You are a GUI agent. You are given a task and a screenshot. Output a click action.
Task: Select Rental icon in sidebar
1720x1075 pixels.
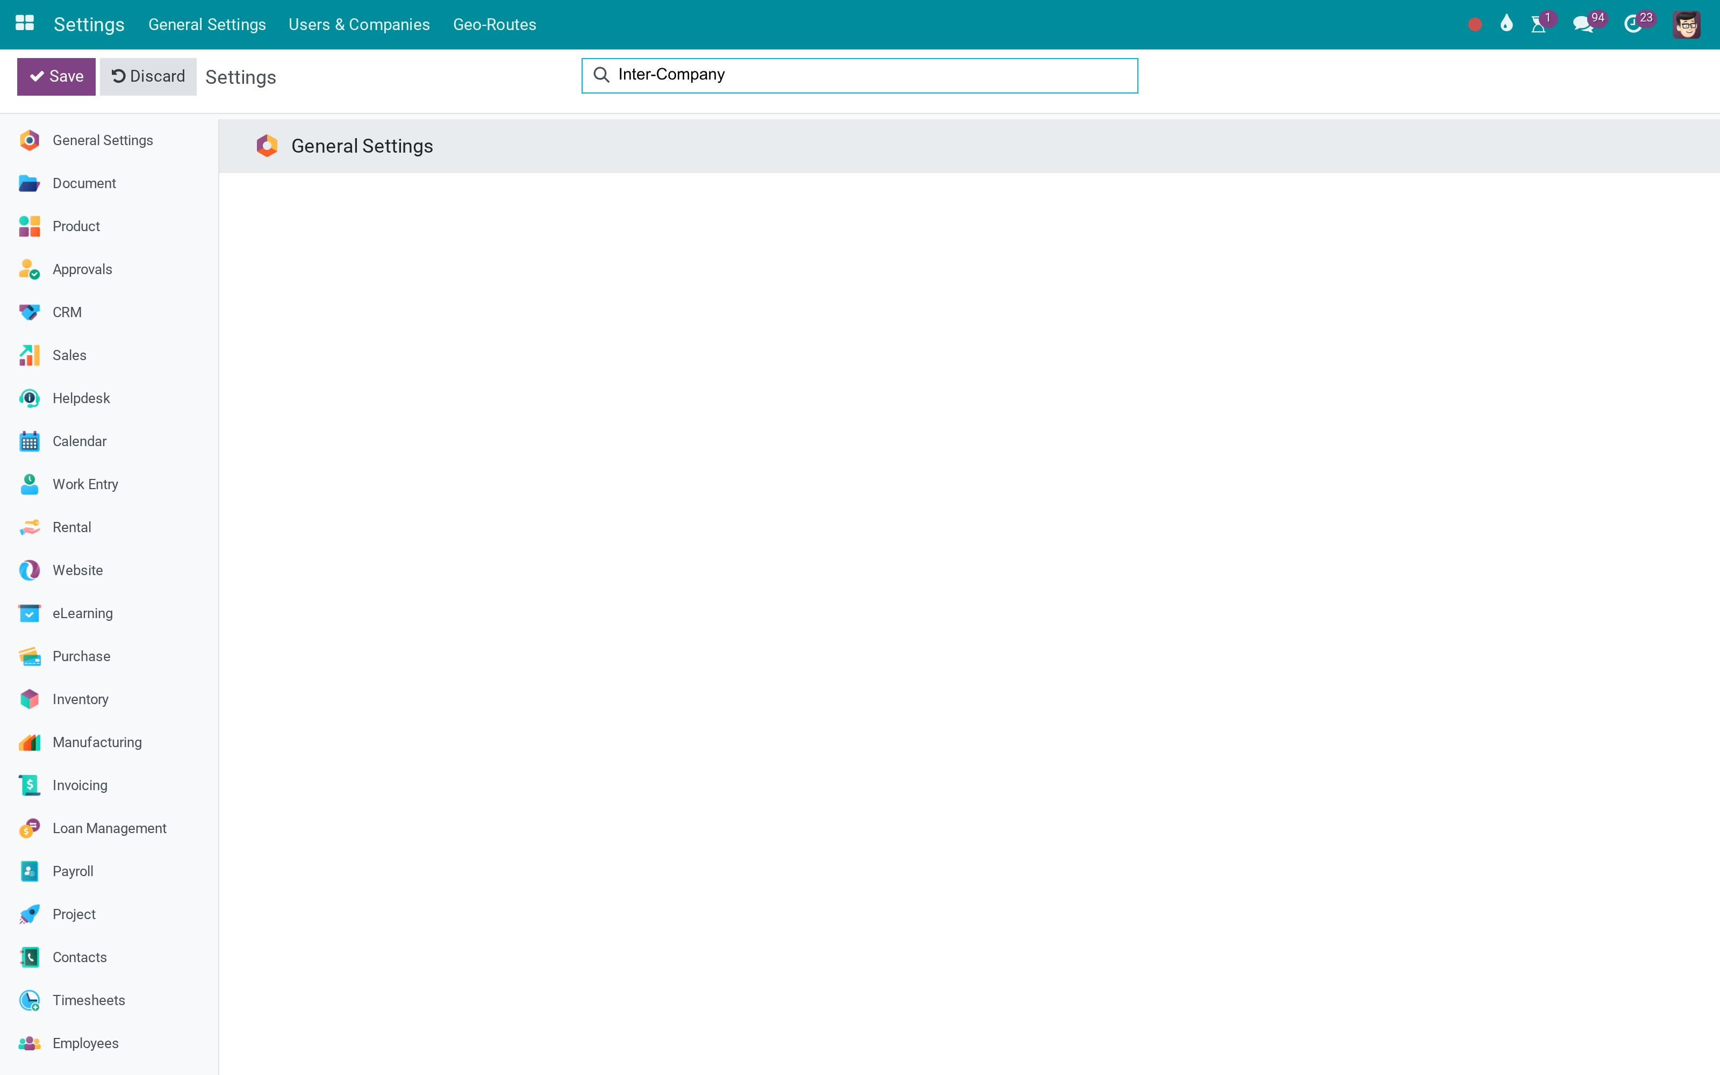tap(29, 527)
